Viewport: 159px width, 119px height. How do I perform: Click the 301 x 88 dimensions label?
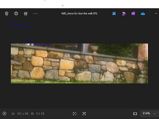point(23,113)
